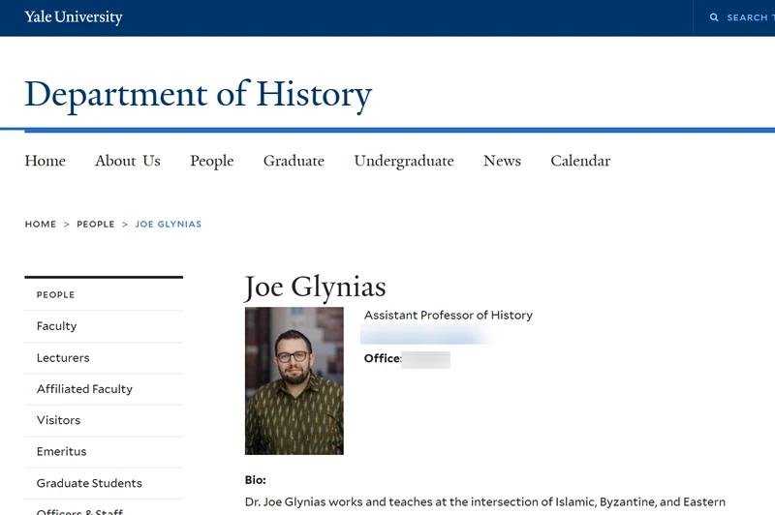Open the Undergraduate menu
The height and width of the screenshot is (515, 775).
pos(404,161)
